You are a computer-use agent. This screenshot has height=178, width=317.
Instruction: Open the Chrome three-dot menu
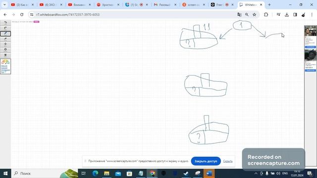312,14
